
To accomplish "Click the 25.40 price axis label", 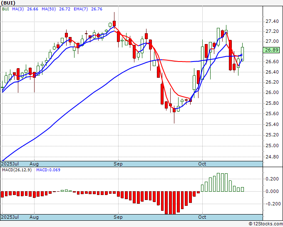I will tap(272, 124).
